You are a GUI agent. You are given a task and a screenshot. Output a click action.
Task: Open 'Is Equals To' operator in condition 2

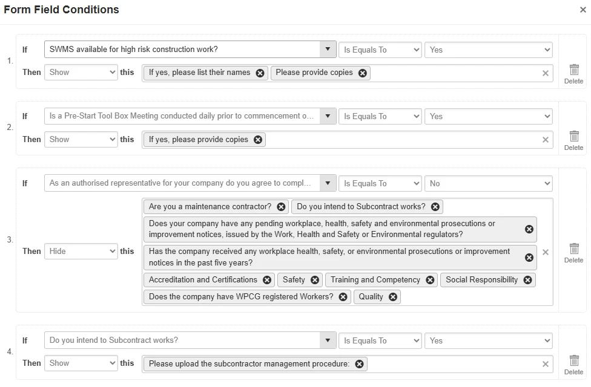point(380,116)
